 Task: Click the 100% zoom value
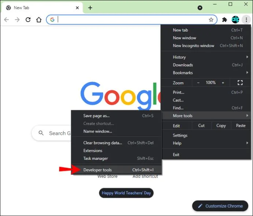pyautogui.click(x=210, y=83)
